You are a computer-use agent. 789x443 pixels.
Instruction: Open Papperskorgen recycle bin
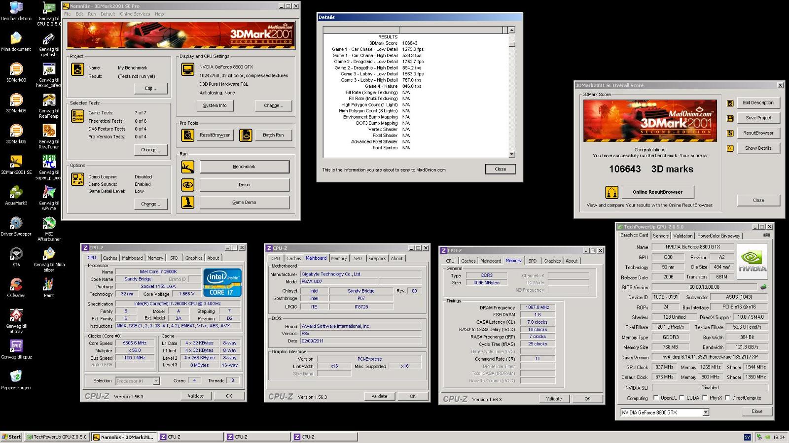click(x=16, y=380)
